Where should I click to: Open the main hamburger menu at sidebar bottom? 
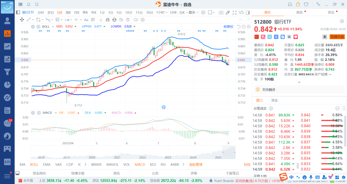click(7, 176)
